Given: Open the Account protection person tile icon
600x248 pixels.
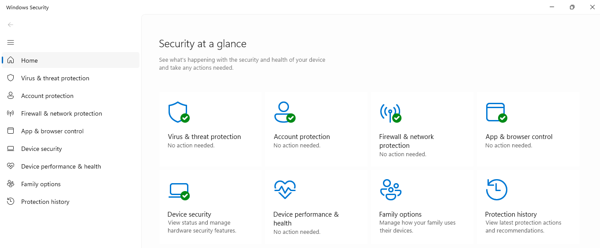Looking at the screenshot, I should pyautogui.click(x=285, y=112).
